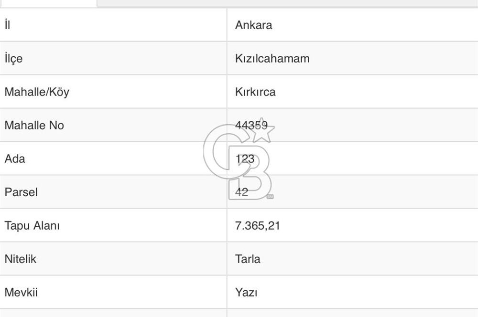Select the Kırkırca village value
Viewport: 478px width, 317px height.
(x=255, y=92)
